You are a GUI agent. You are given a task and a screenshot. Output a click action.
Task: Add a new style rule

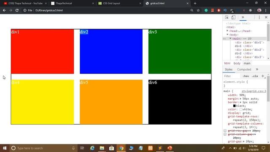263,76
